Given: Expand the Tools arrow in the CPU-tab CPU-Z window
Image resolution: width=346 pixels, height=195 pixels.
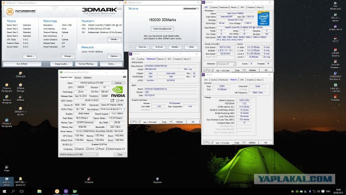Looking at the screenshot, I should pyautogui.click(x=244, y=70).
